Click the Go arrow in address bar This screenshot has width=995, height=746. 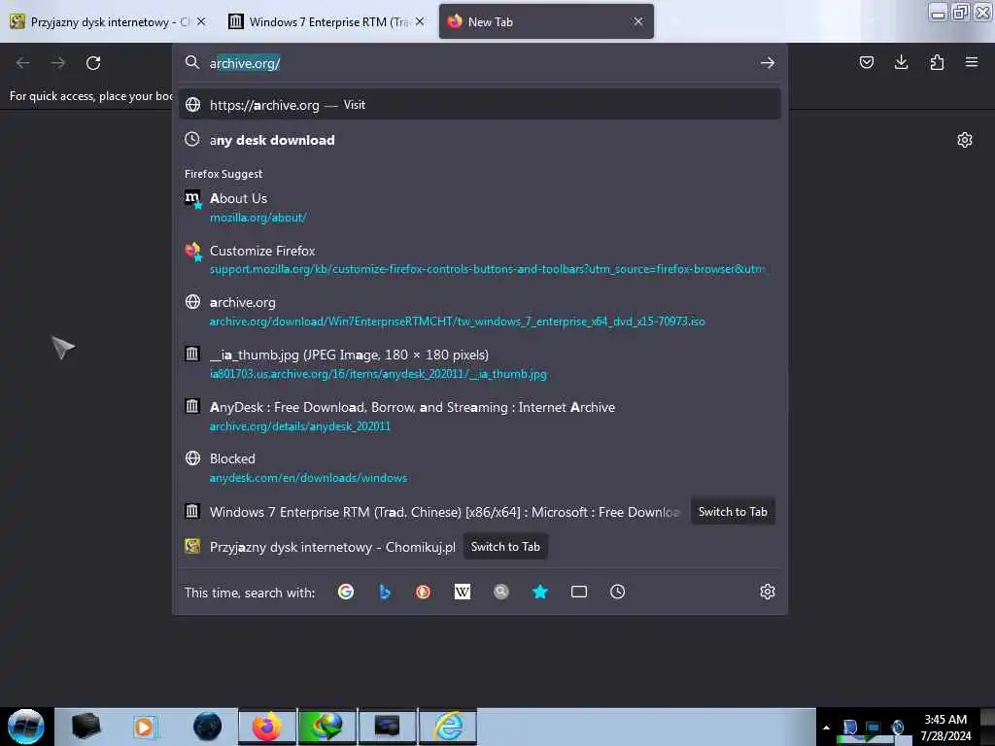point(768,63)
